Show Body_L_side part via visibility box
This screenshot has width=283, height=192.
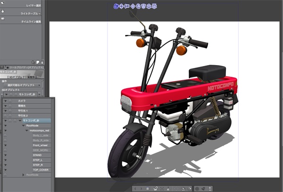click(x=5, y=135)
